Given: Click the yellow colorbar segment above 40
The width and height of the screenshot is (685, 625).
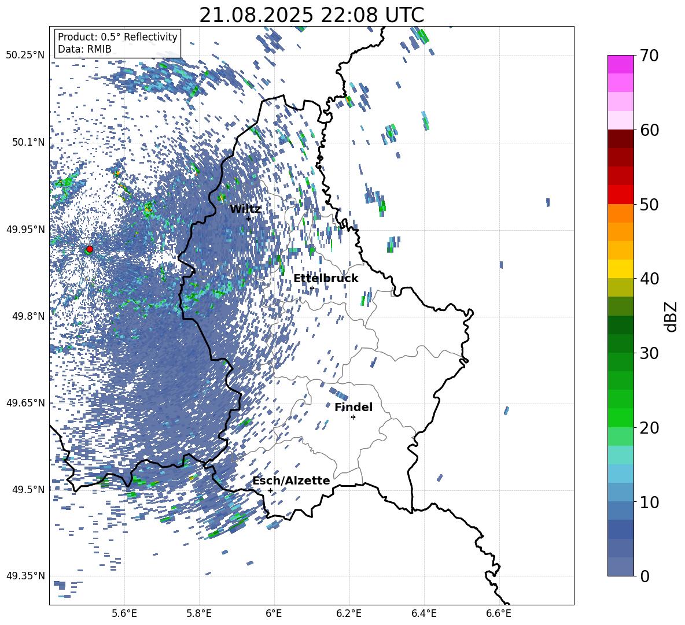Looking at the screenshot, I should pyautogui.click(x=620, y=269).
